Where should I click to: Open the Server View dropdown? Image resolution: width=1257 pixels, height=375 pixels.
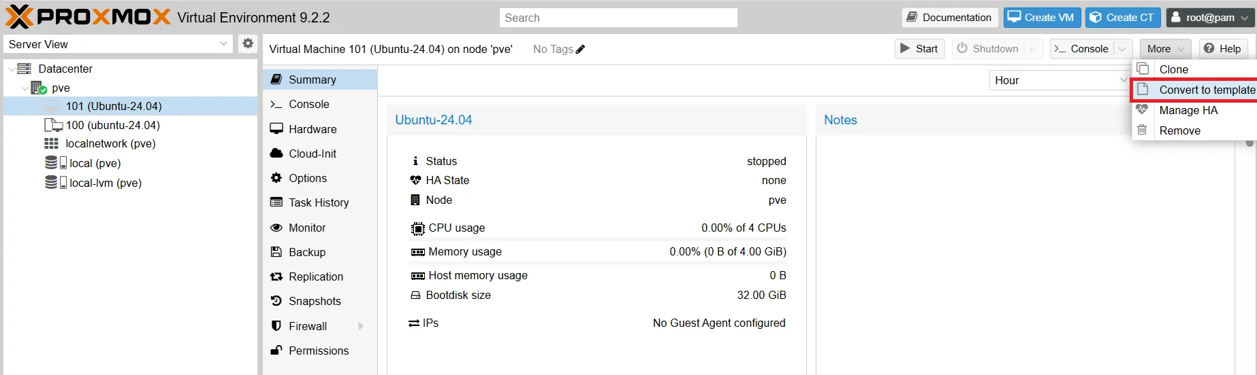[x=223, y=43]
